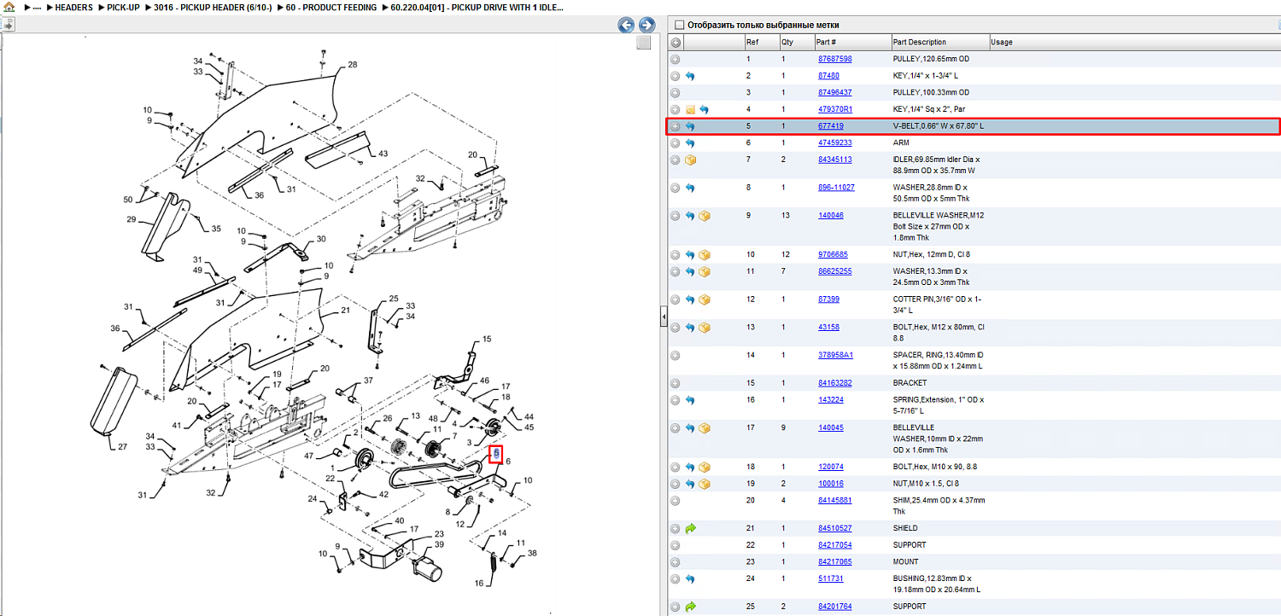This screenshot has width=1281, height=616.
Task: Select callout 39 in the diagram
Action: tap(439, 544)
